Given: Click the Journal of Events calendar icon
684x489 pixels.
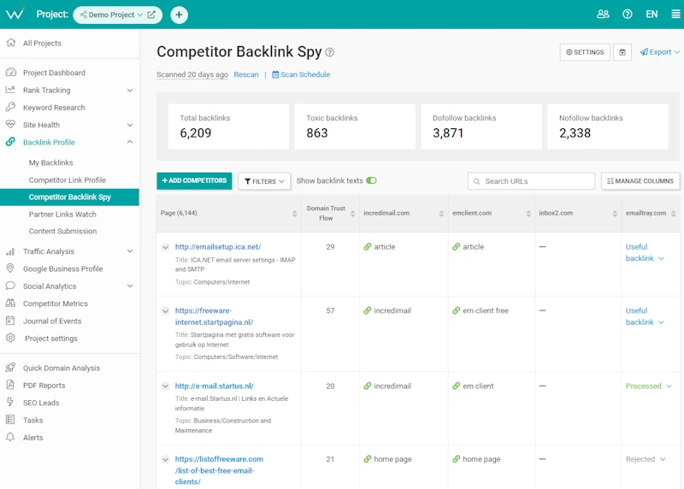Looking at the screenshot, I should point(10,321).
